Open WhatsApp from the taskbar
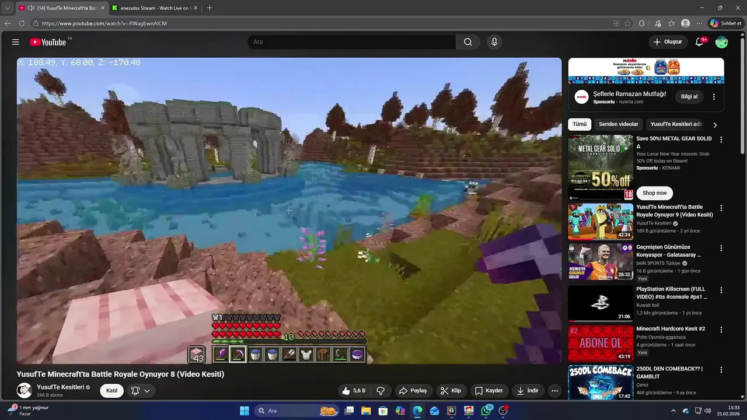 (487, 411)
